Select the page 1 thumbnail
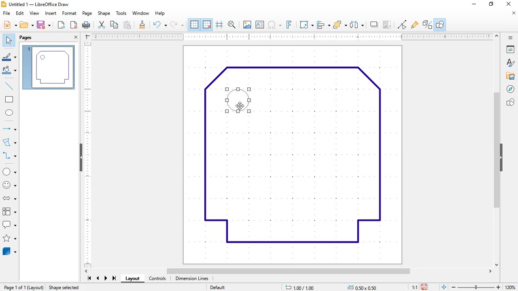This screenshot has height=291, width=518. coord(49,67)
